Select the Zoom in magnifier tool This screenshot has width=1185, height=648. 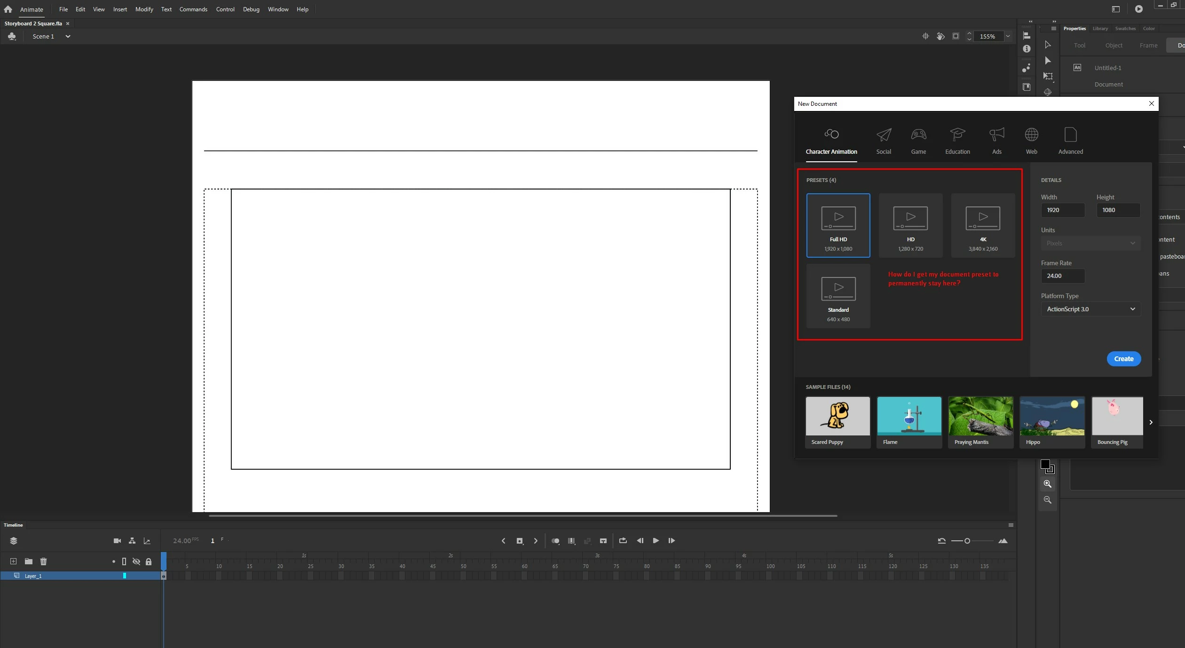1047,484
